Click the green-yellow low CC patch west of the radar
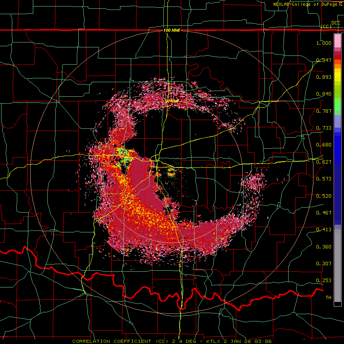This screenshot has width=344, height=344. click(x=124, y=156)
